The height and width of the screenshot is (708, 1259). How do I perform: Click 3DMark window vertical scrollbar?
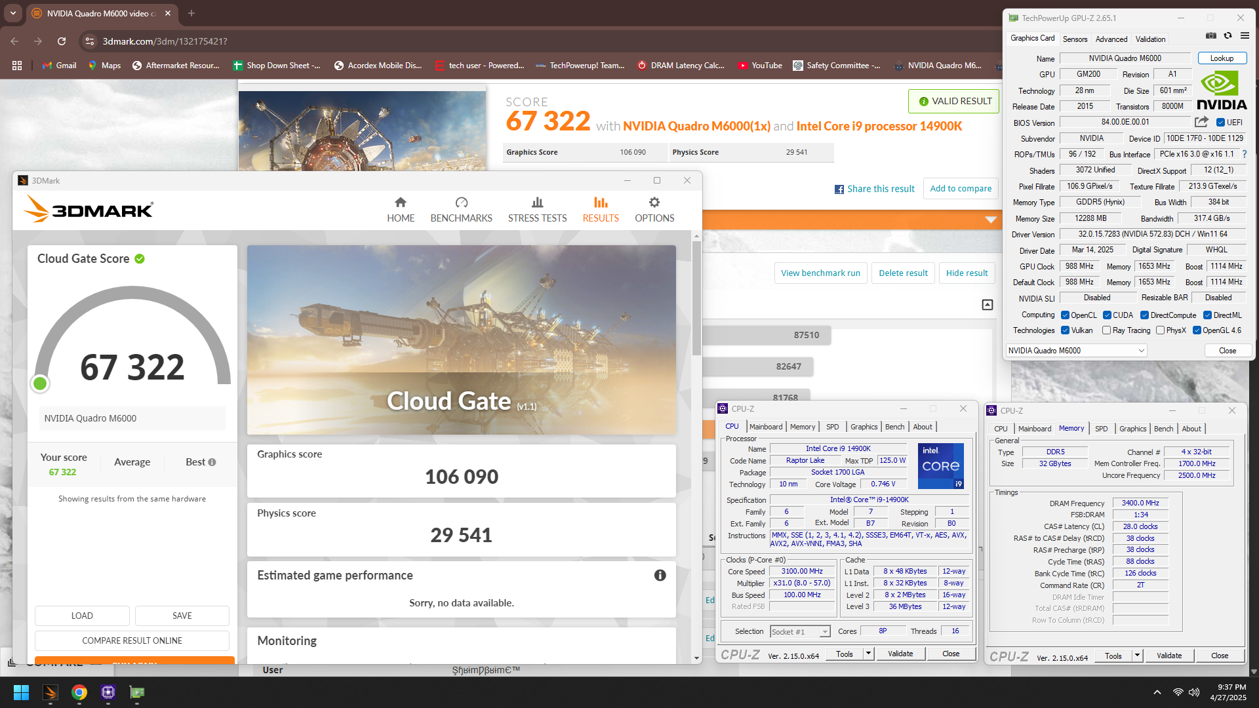(696, 298)
